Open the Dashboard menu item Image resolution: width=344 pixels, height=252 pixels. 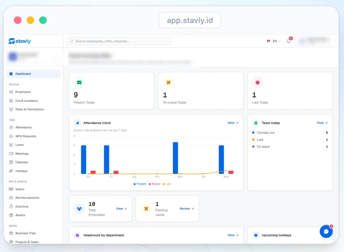[x=34, y=74]
